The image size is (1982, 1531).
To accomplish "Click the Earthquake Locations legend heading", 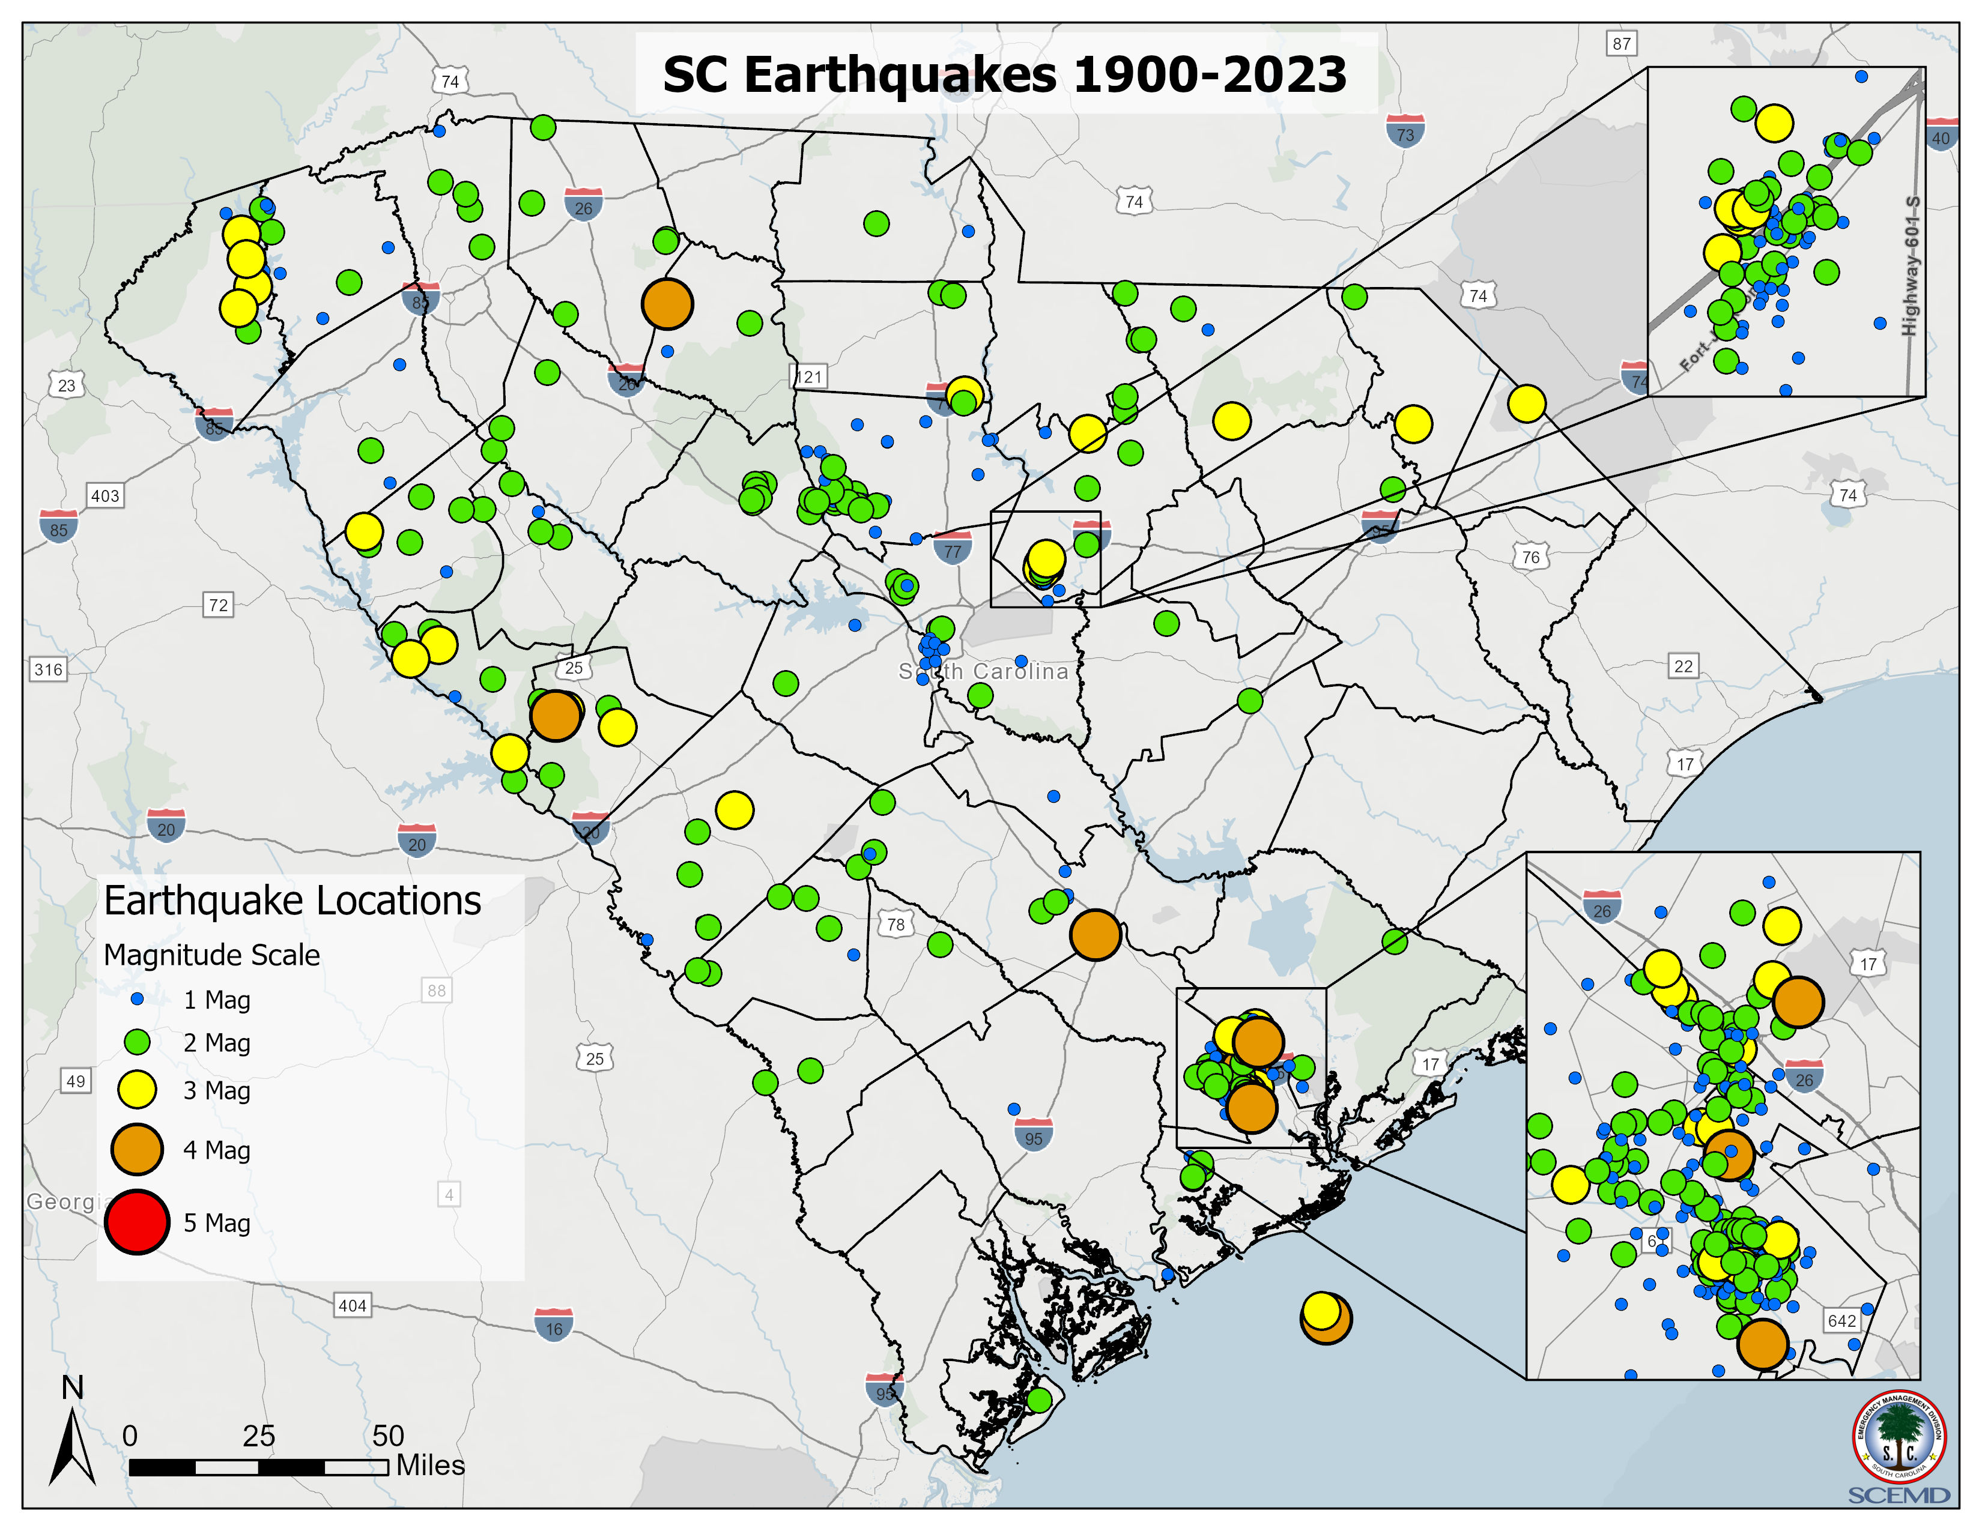I will [292, 901].
